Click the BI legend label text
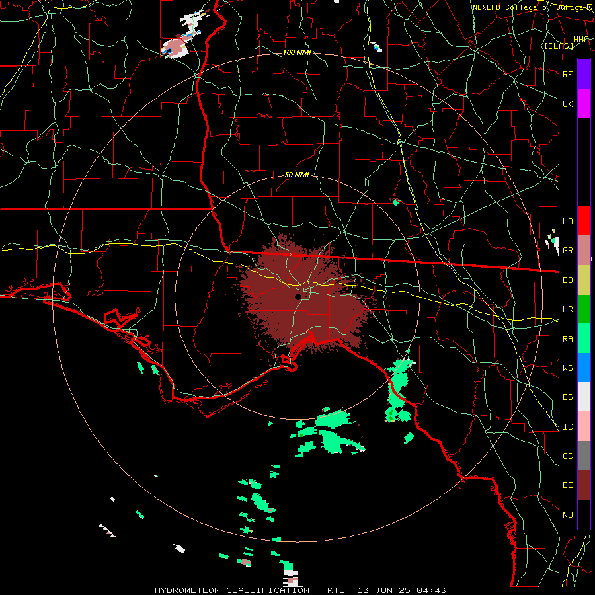 pyautogui.click(x=567, y=485)
